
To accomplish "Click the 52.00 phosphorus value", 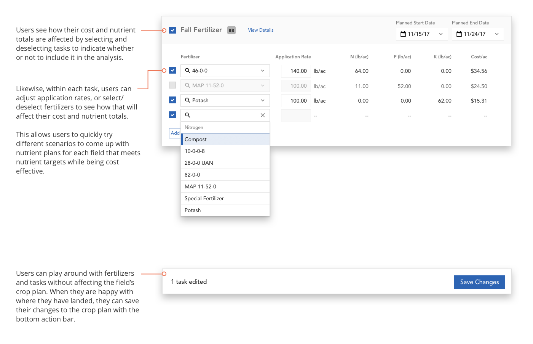I will point(404,86).
